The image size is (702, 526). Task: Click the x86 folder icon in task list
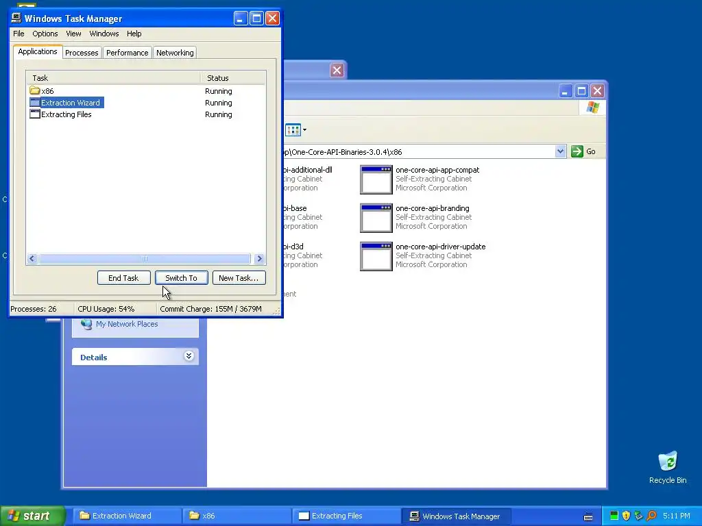tap(34, 90)
